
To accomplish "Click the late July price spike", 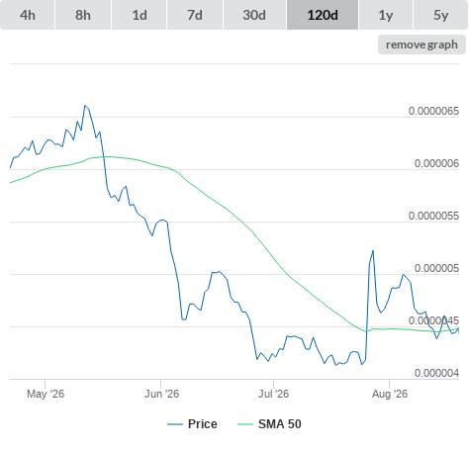I will point(373,251).
